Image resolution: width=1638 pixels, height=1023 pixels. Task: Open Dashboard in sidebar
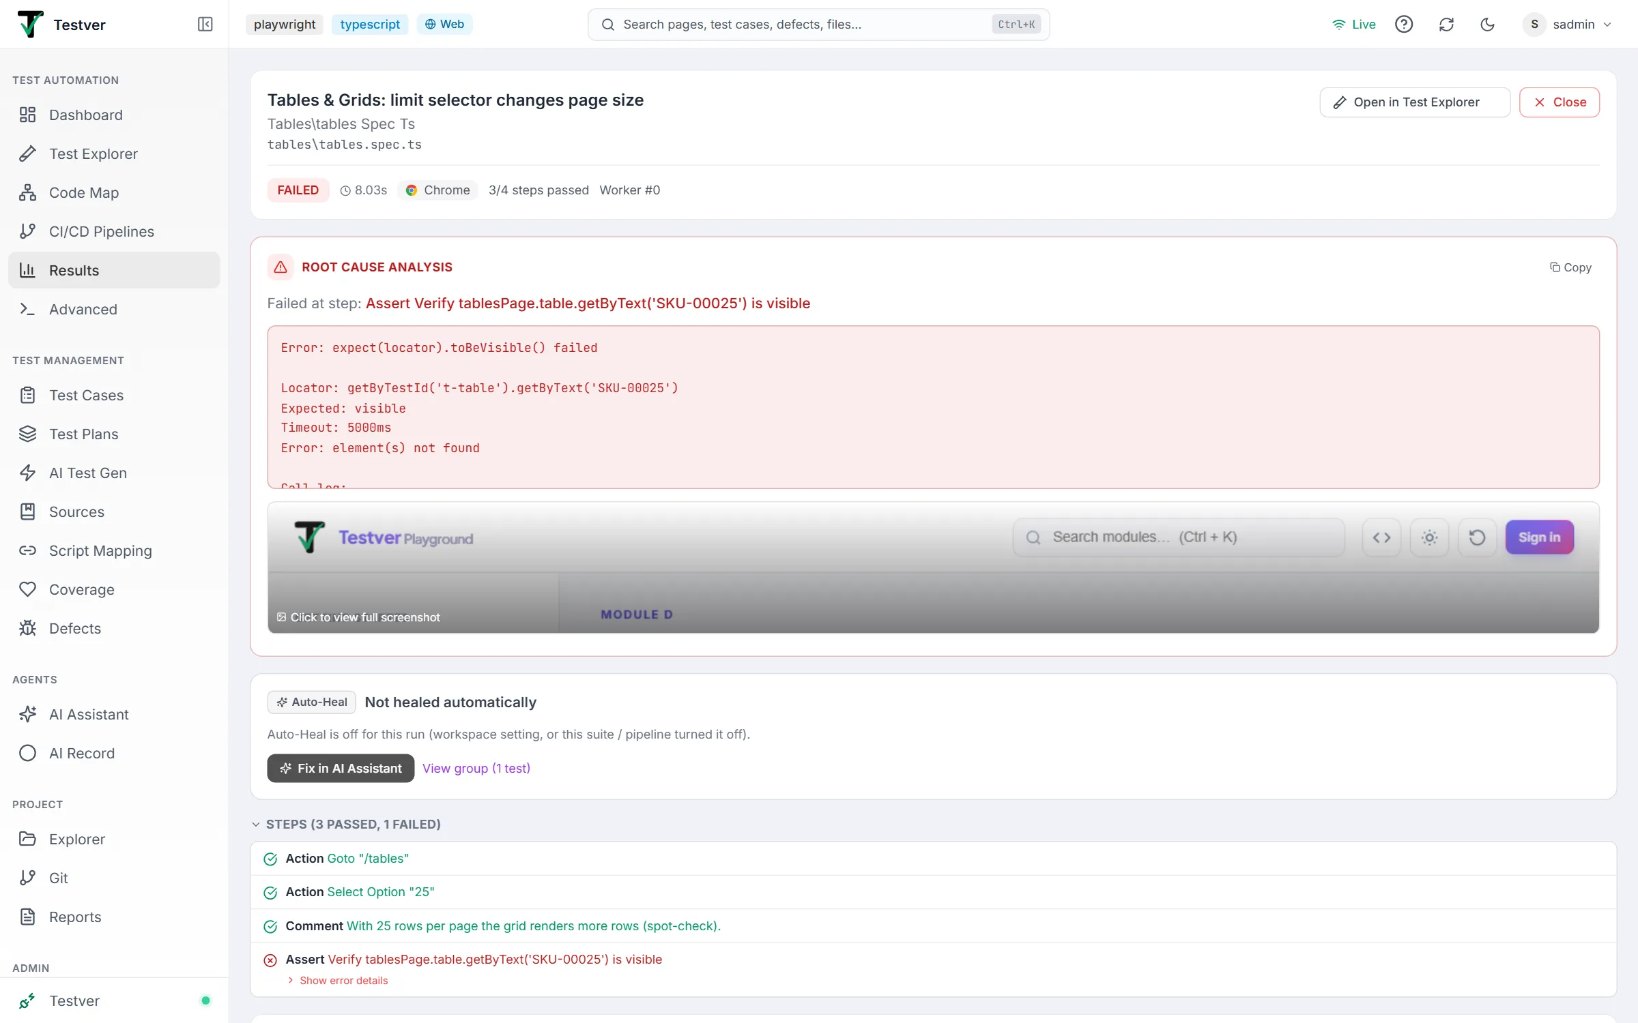click(x=114, y=115)
